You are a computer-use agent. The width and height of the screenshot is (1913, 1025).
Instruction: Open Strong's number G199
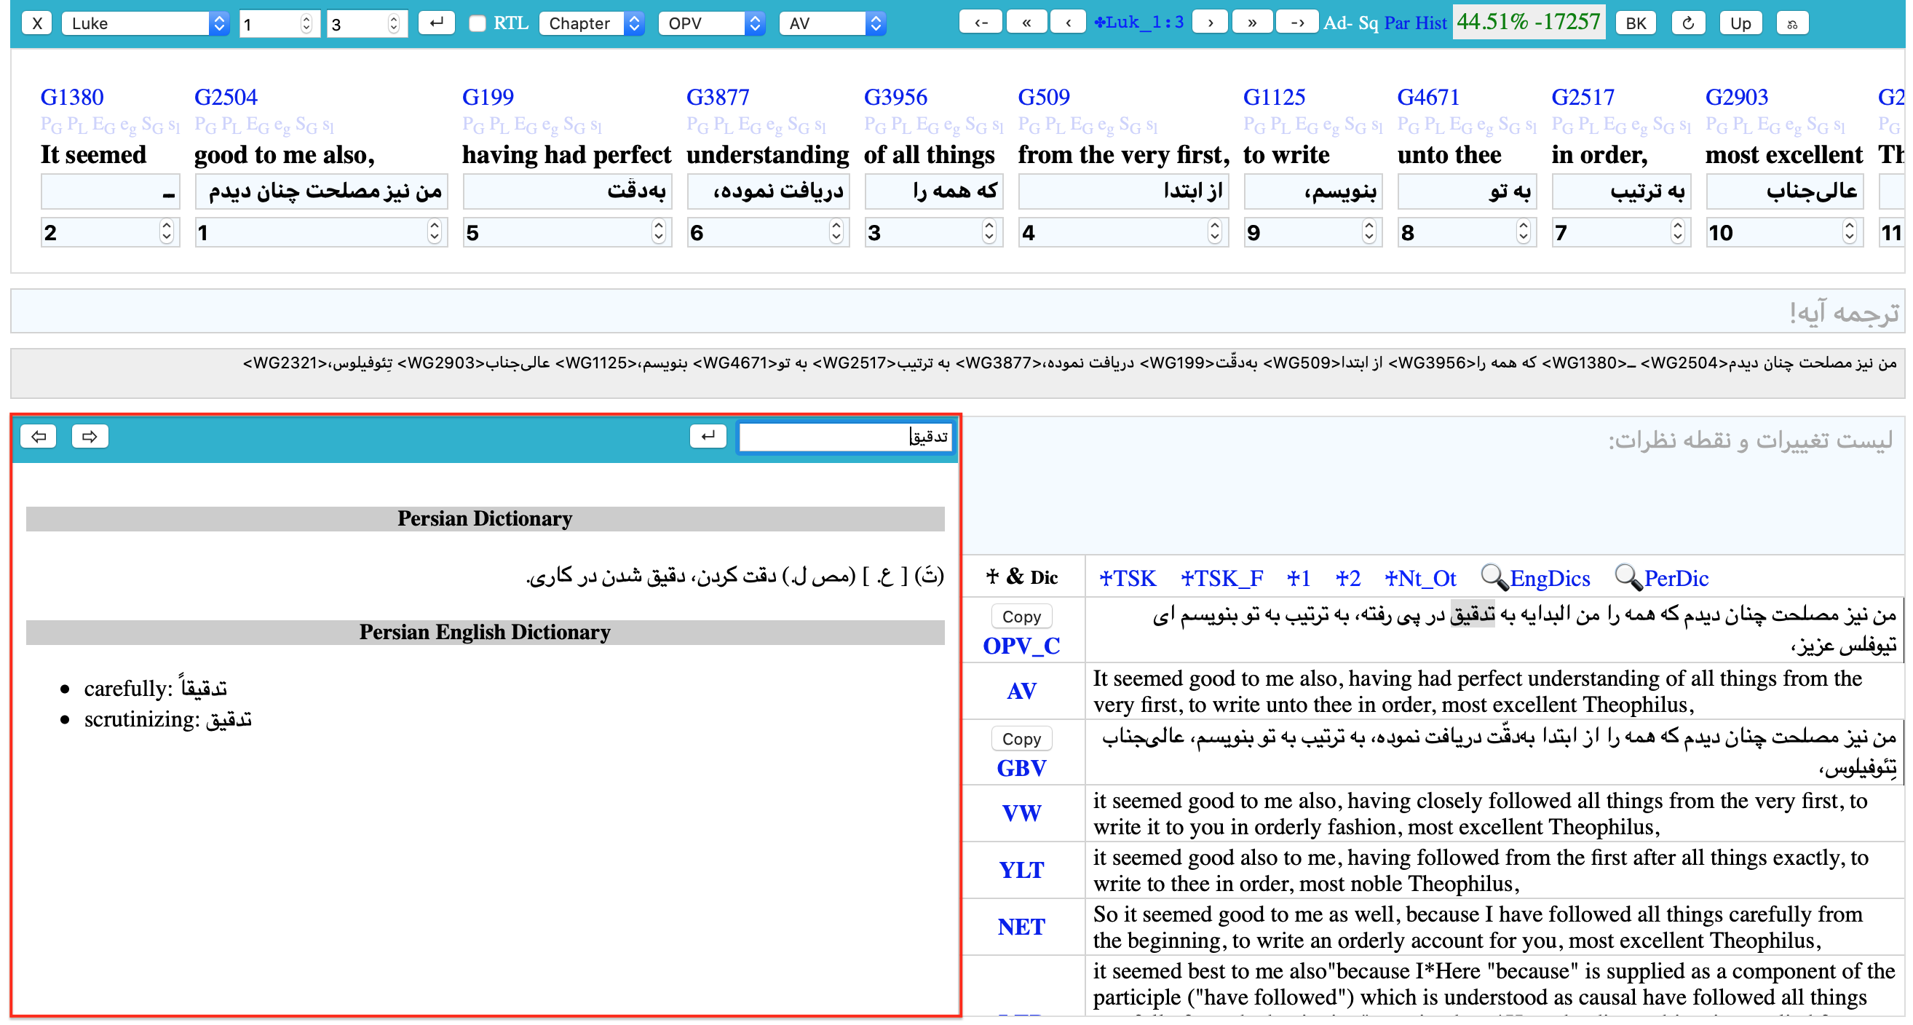[x=488, y=98]
